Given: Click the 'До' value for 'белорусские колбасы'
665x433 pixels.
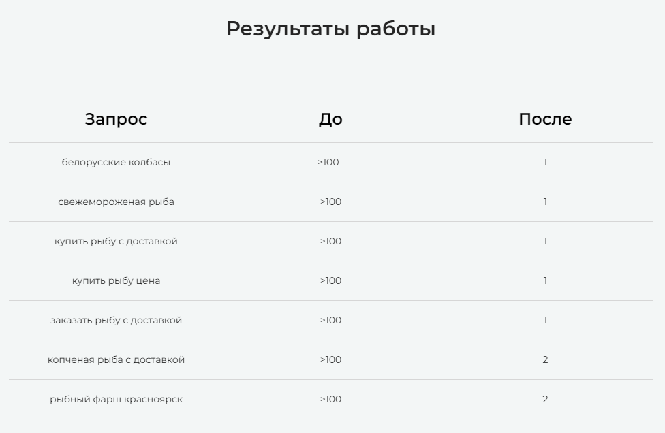Looking at the screenshot, I should click(x=328, y=162).
